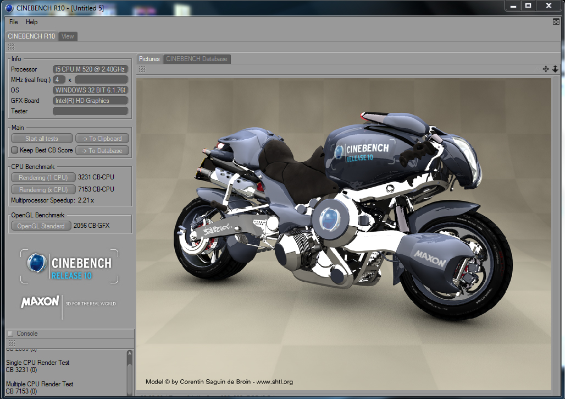Click the console scrollbar up arrow
This screenshot has height=399, width=565.
130,353
